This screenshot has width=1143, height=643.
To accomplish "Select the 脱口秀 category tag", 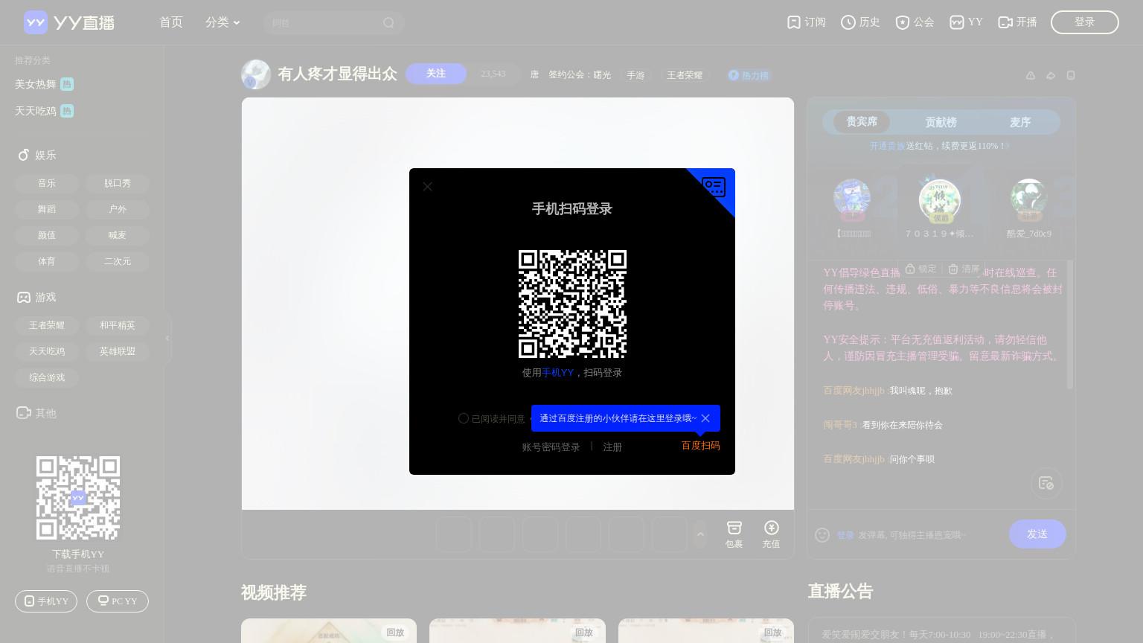I will [118, 183].
